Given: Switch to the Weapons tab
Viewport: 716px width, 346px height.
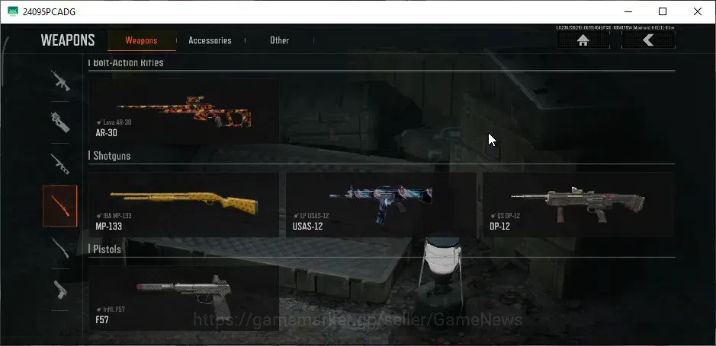Looking at the screenshot, I should point(142,40).
